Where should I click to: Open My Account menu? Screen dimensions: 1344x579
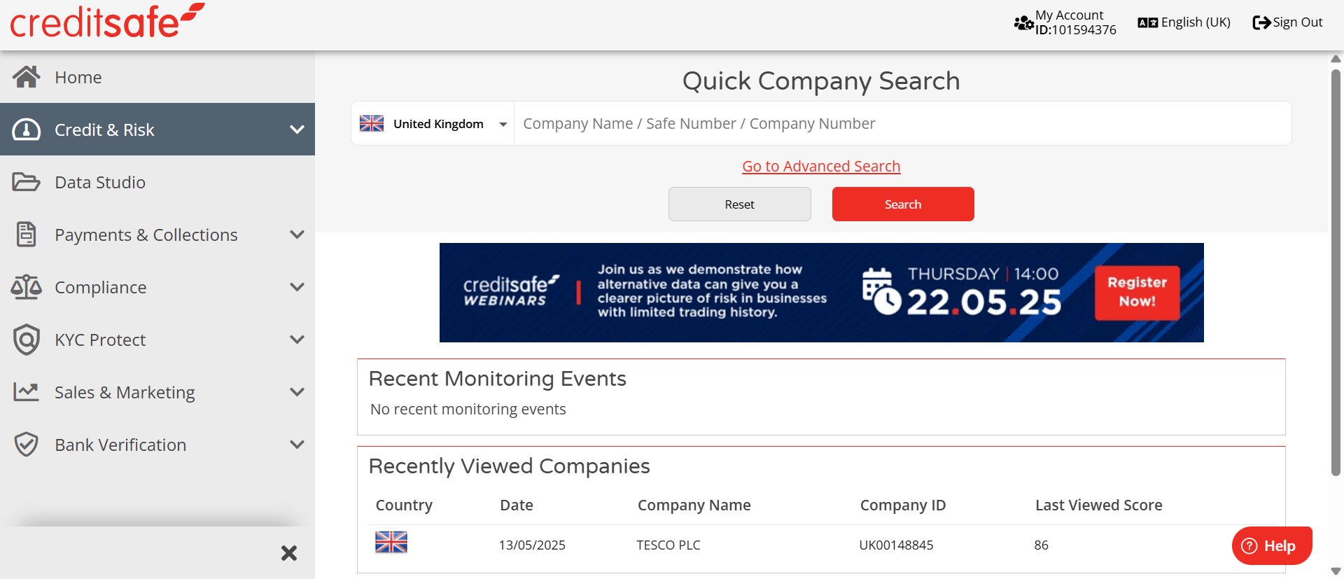click(x=1065, y=22)
